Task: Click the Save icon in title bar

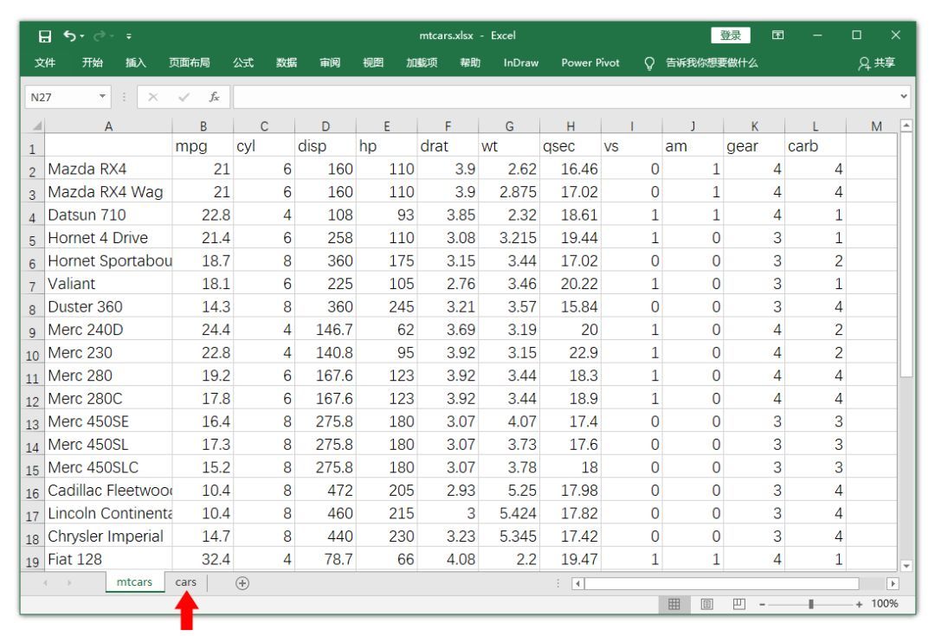Action: click(x=45, y=36)
